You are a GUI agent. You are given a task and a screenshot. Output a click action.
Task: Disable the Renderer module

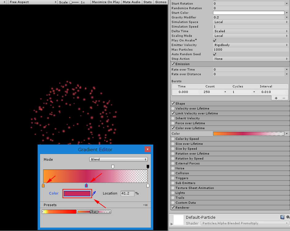pos(173,207)
